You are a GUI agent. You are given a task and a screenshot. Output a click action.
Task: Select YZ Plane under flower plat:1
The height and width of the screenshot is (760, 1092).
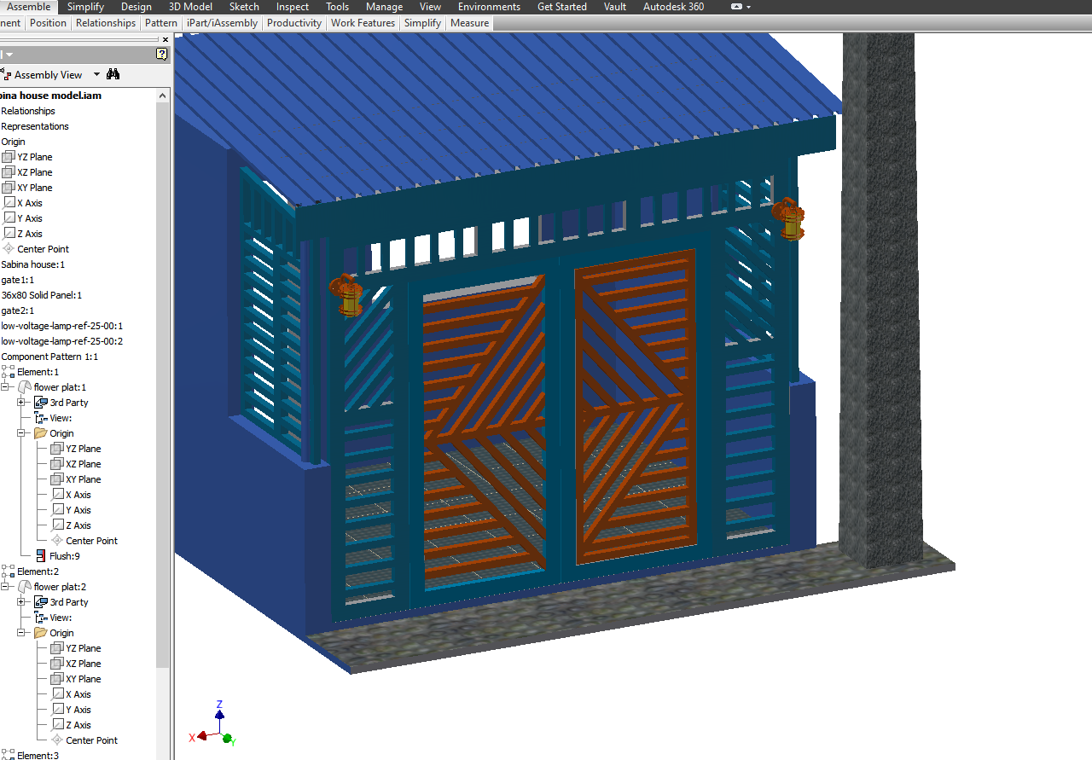tap(76, 449)
